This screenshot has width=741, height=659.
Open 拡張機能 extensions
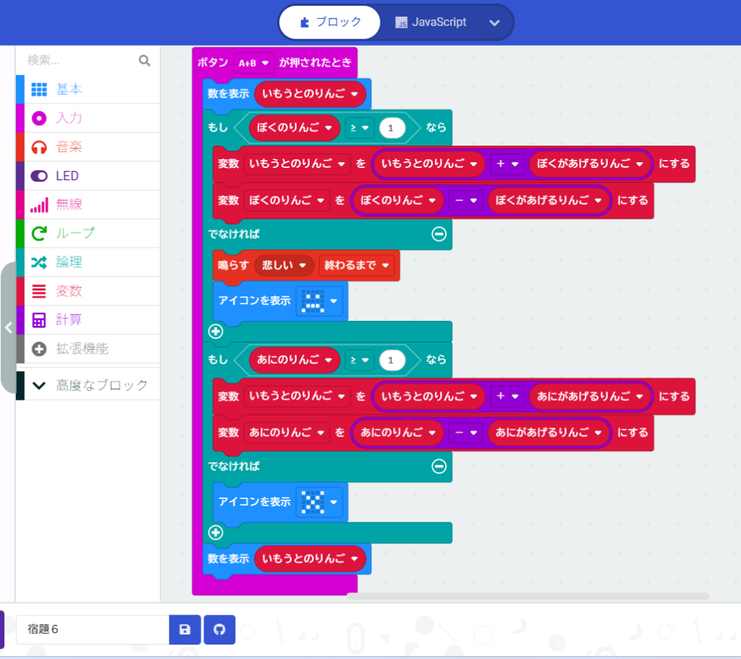pyautogui.click(x=88, y=348)
